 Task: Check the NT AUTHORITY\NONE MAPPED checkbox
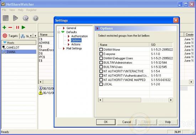click(101, 80)
